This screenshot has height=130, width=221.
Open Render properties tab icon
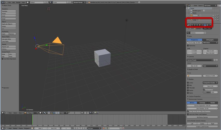[192, 25]
